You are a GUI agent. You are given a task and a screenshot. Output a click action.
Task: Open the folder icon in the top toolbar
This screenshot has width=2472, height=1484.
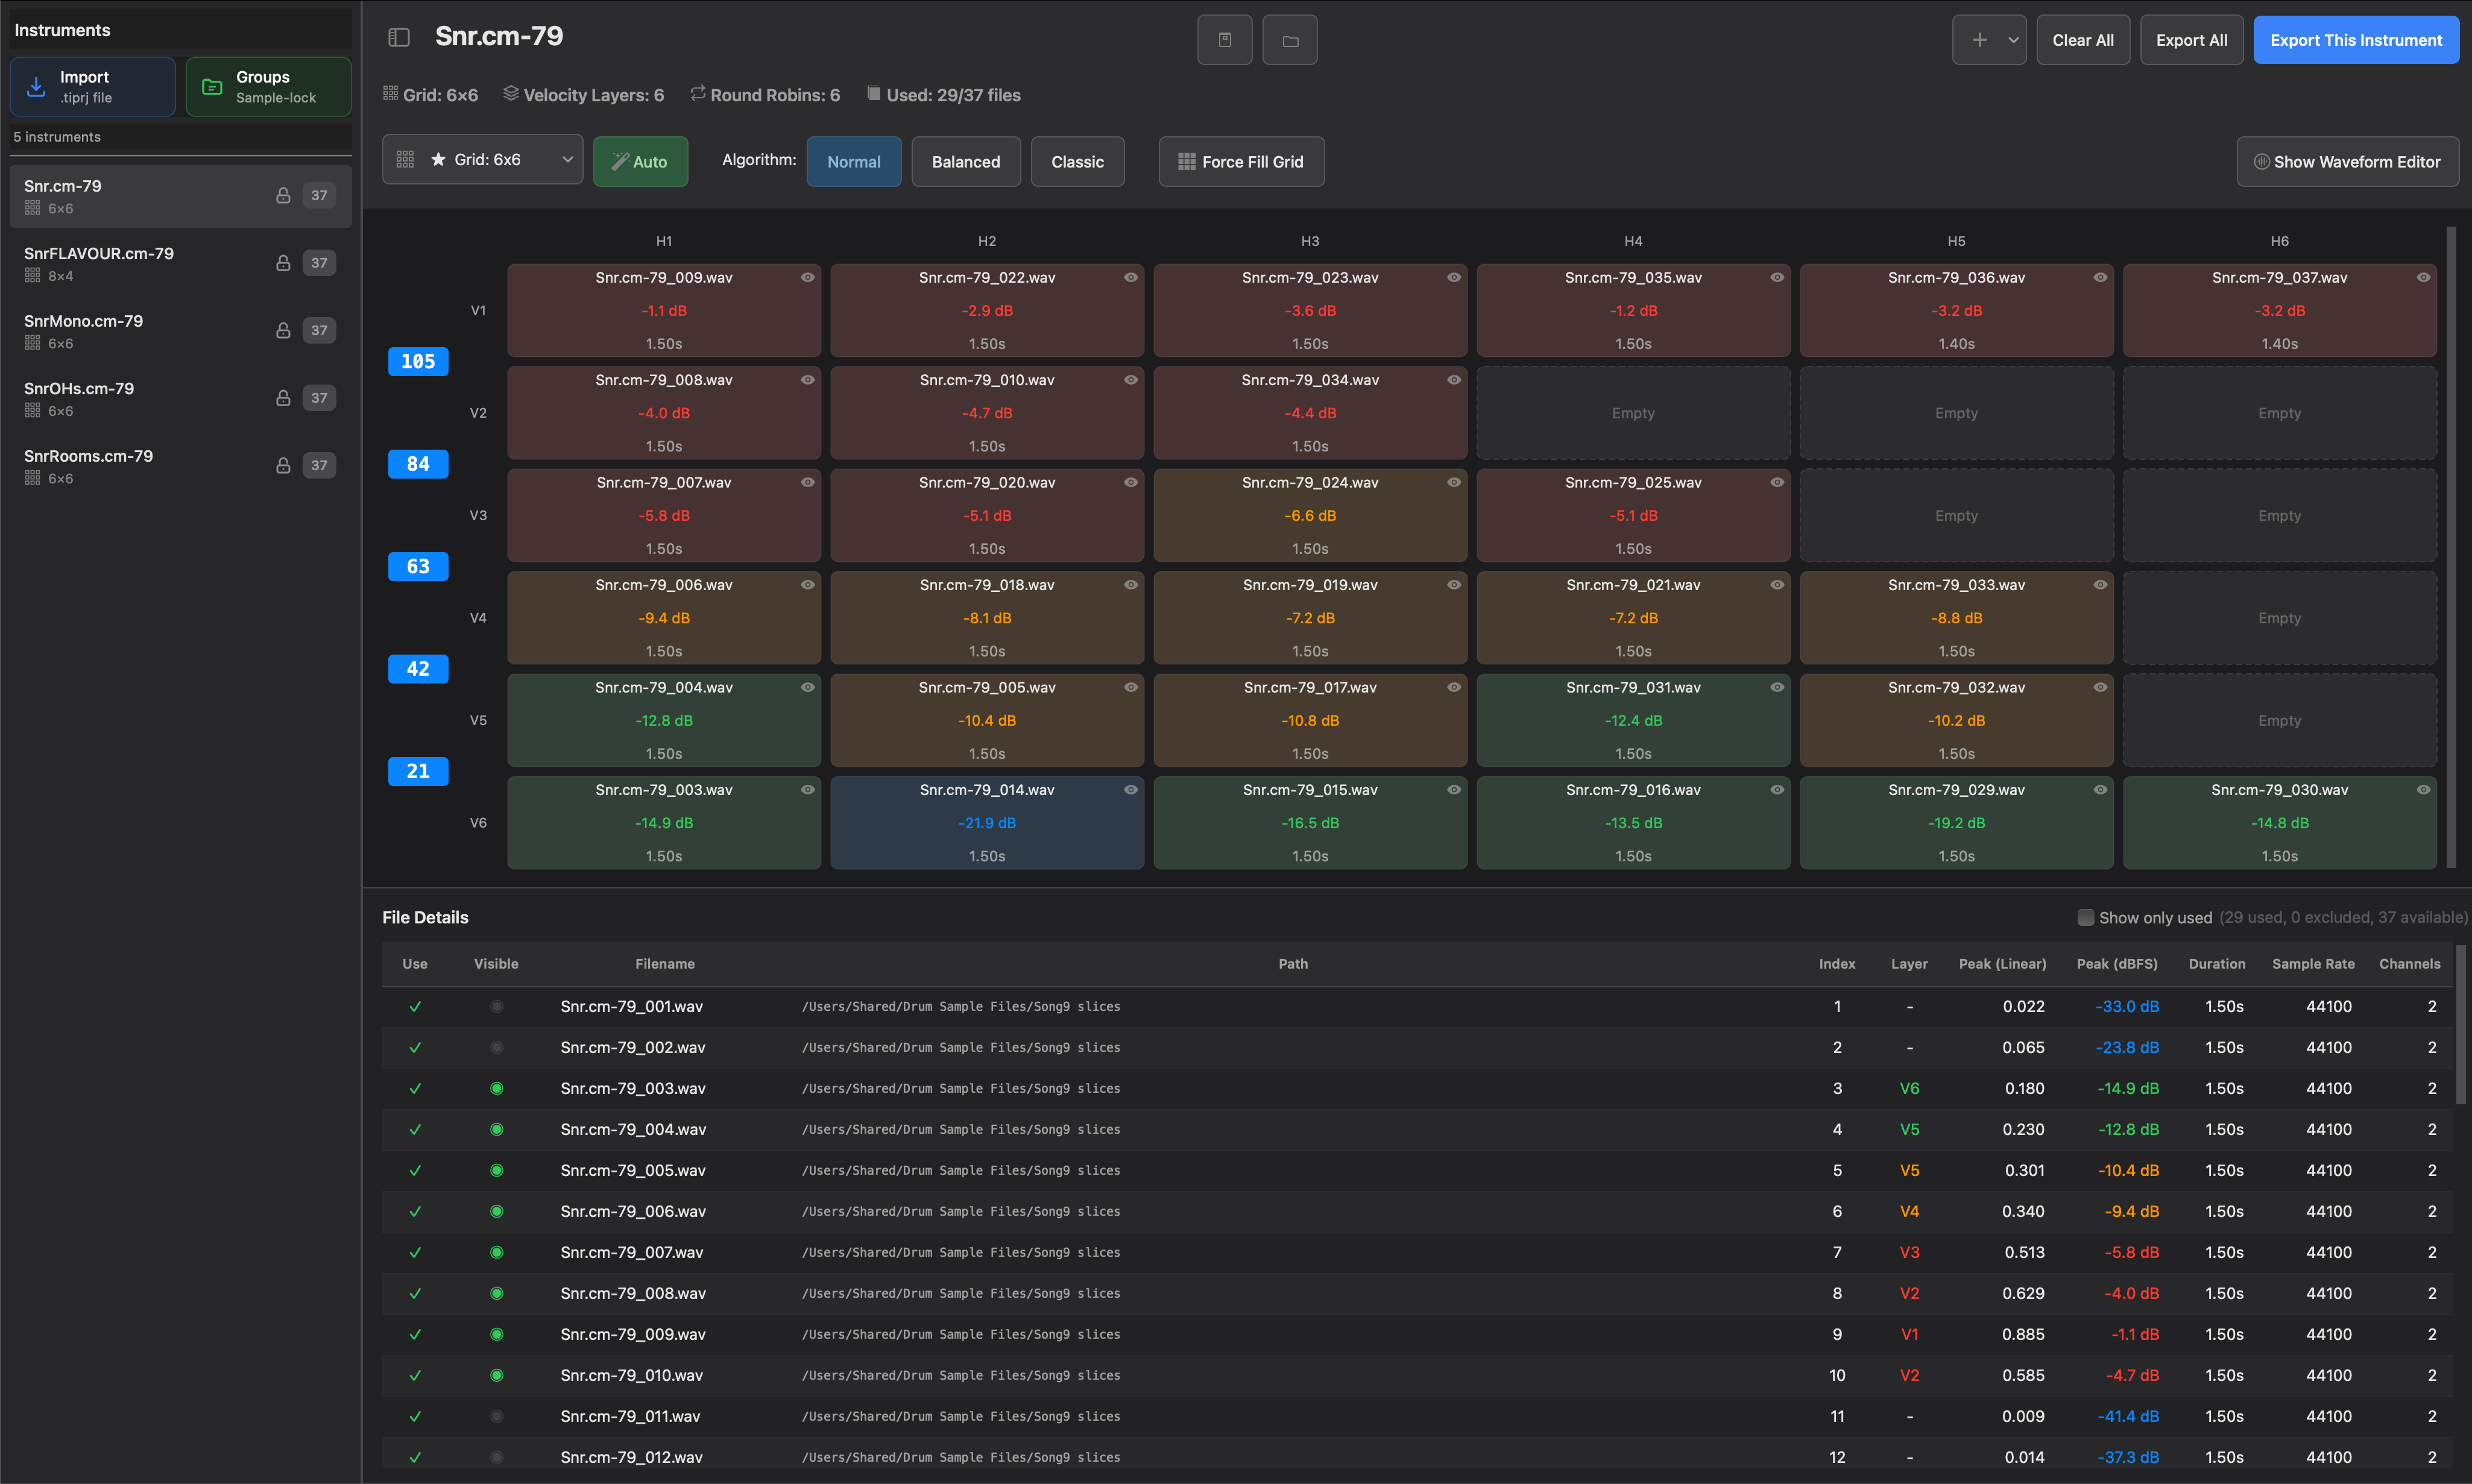point(1290,39)
